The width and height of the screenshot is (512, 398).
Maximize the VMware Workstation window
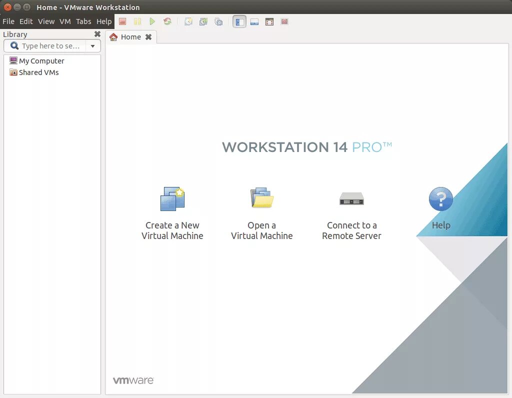[27, 7]
